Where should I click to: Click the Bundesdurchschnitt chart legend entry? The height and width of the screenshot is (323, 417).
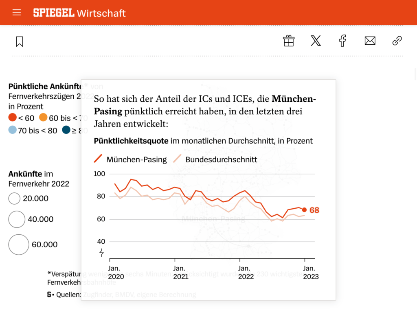click(215, 159)
